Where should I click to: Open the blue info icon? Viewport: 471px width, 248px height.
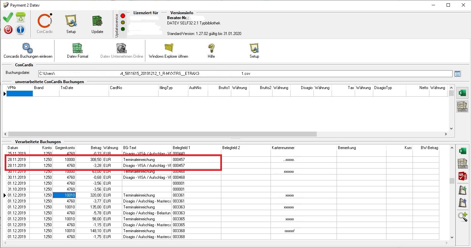[x=20, y=30]
